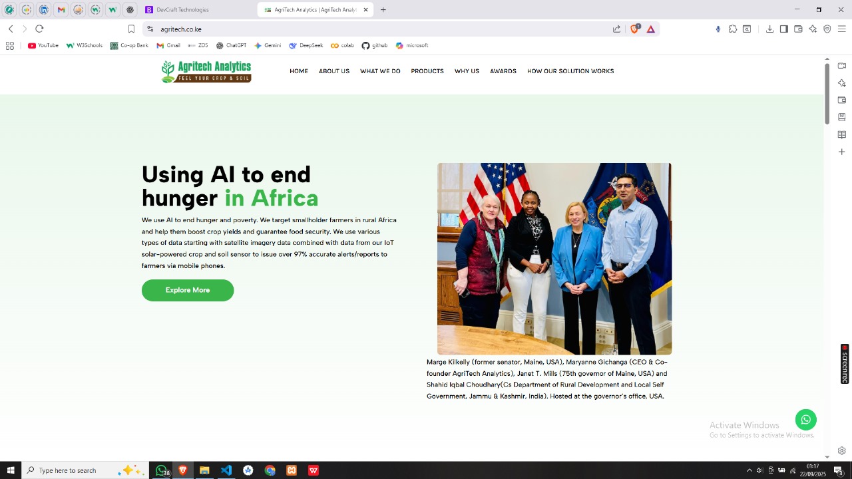Reload the page using refresh icon

(39, 29)
